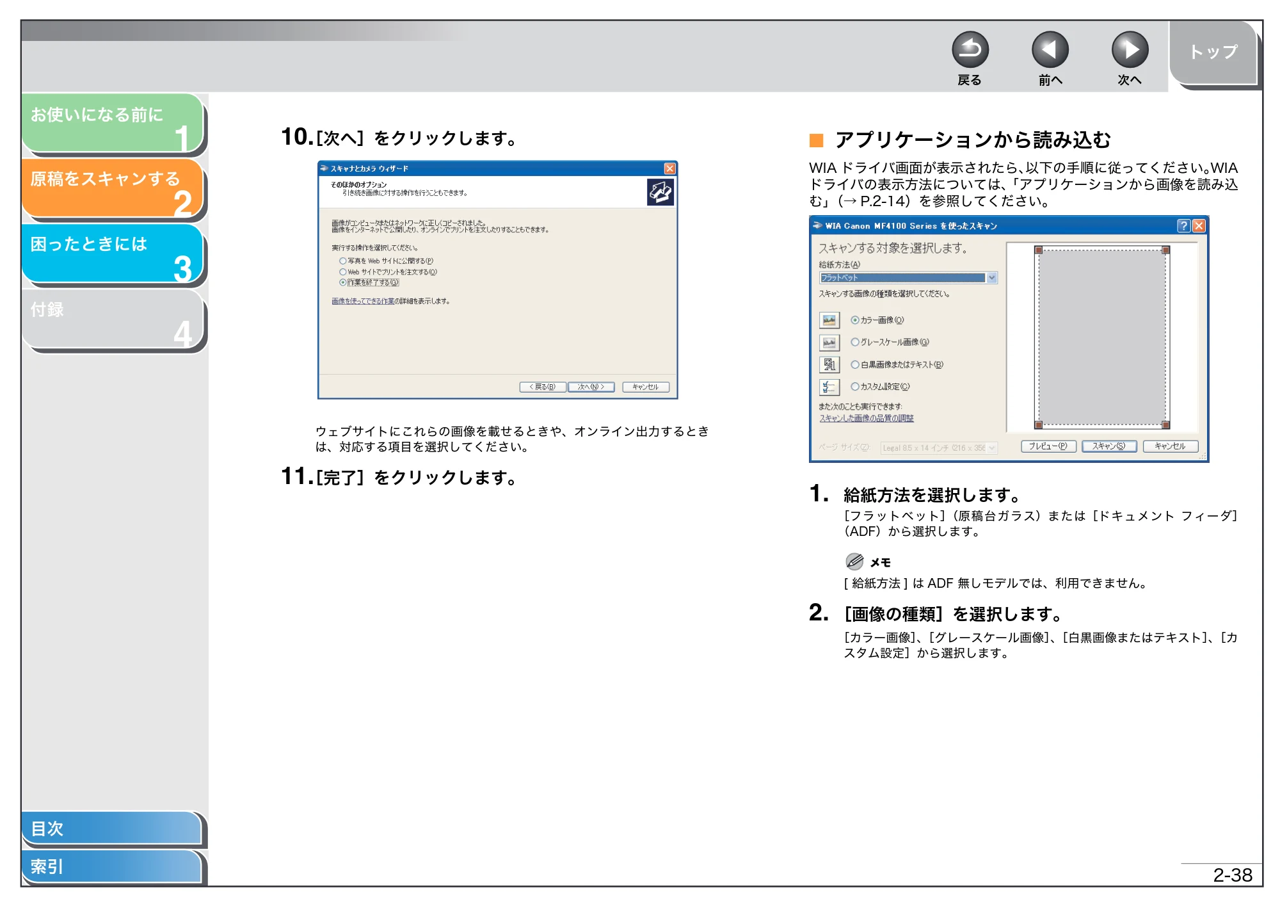Click the WIA dialog help question icon

click(x=1183, y=225)
